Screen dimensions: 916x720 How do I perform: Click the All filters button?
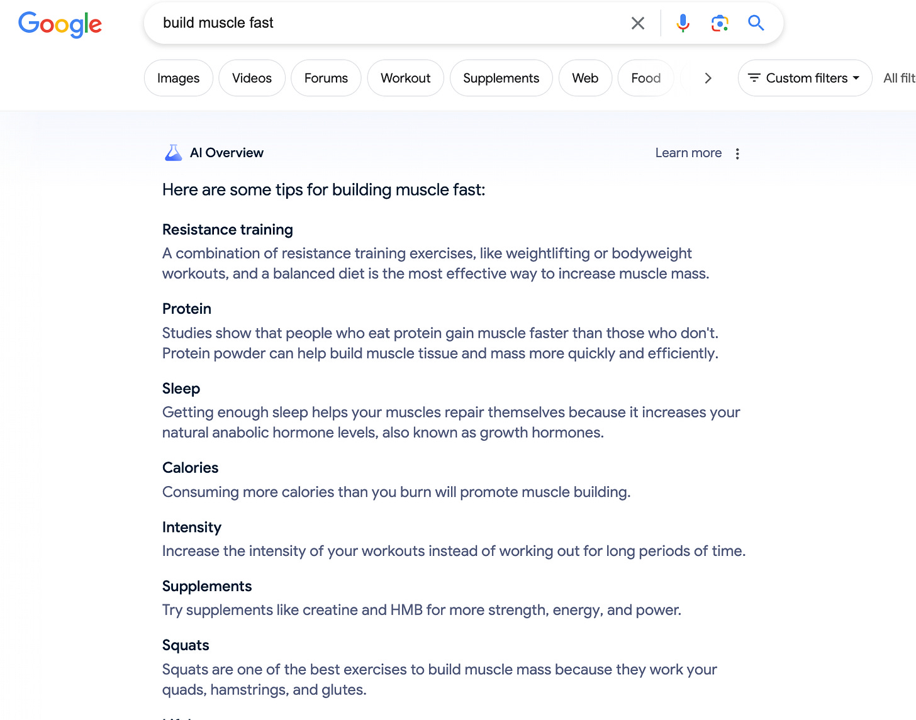click(x=899, y=78)
